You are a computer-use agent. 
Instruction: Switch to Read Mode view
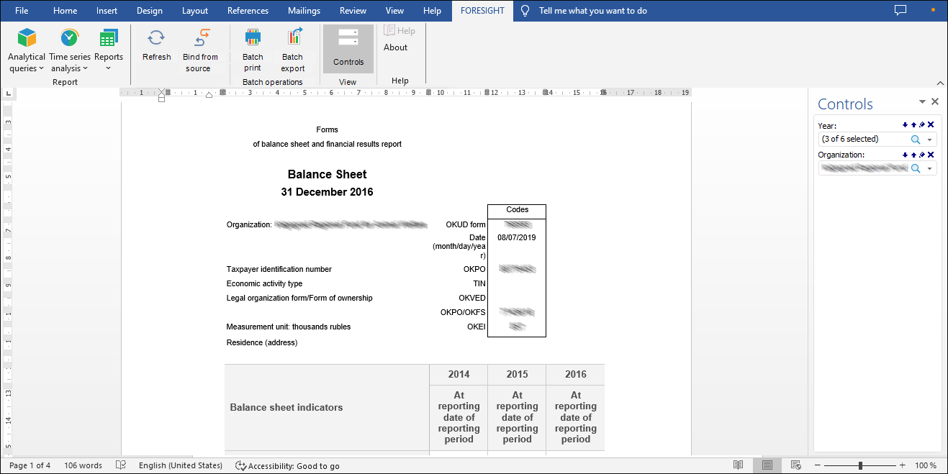(x=738, y=465)
